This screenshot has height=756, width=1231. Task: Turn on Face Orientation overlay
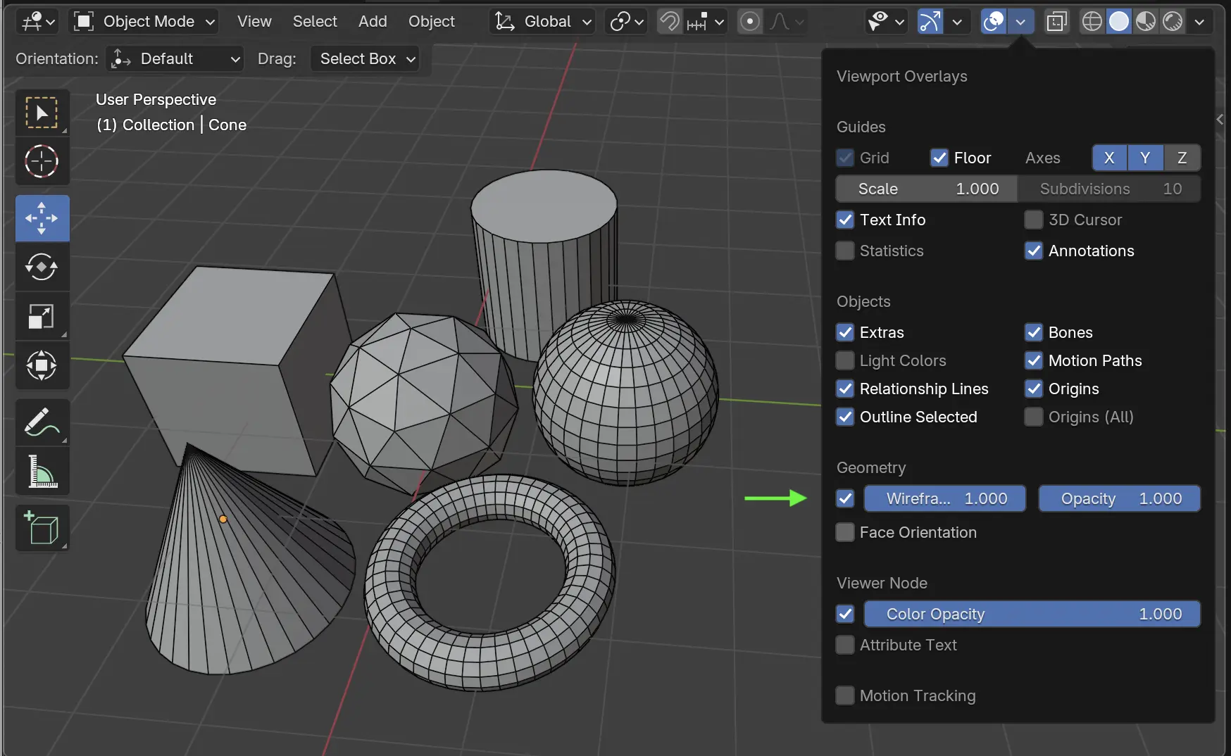[845, 532]
